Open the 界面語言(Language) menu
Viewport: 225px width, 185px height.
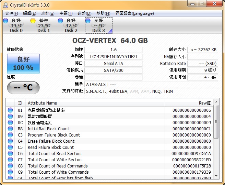click(134, 13)
